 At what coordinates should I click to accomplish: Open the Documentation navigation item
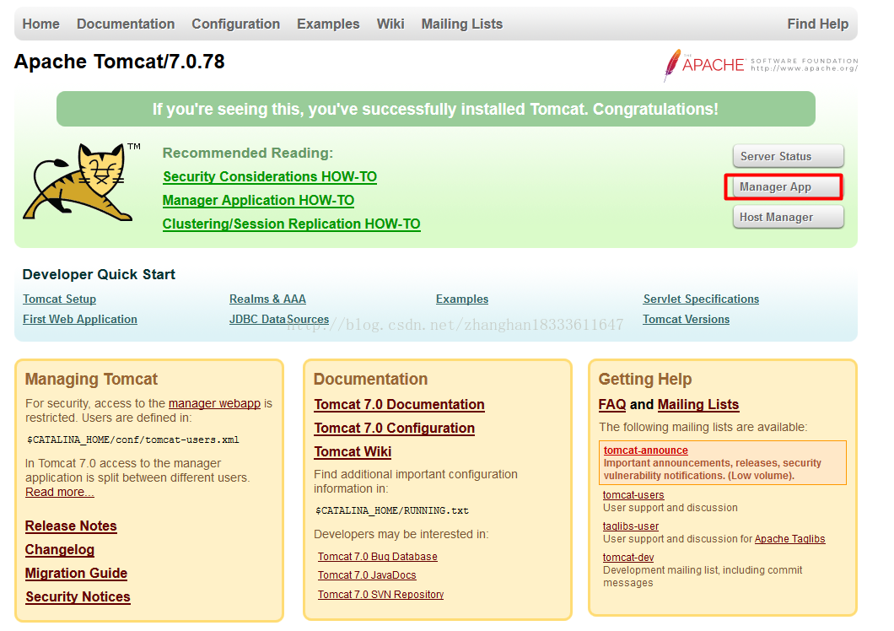[x=126, y=24]
